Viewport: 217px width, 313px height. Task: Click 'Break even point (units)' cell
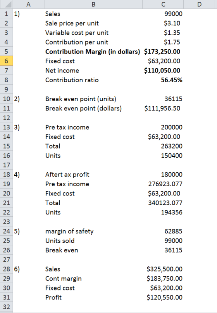point(93,99)
